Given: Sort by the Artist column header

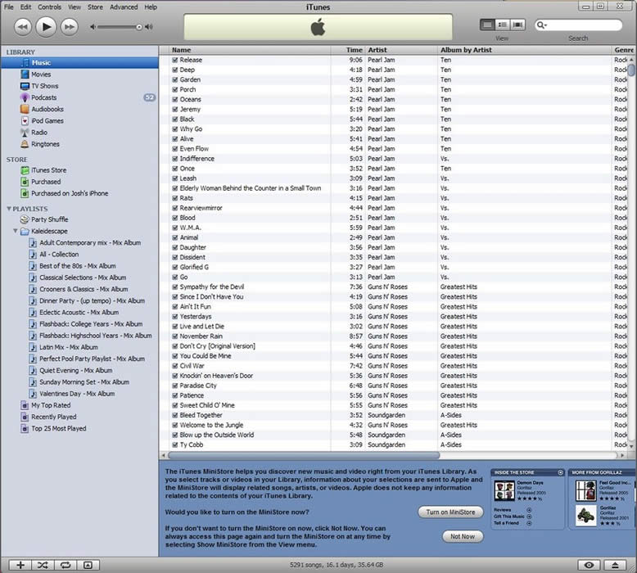Looking at the screenshot, I should (x=401, y=50).
